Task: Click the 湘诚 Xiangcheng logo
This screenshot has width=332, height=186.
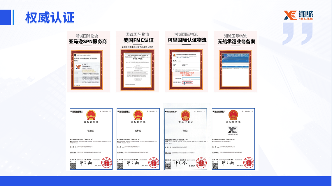Action: 298,15
